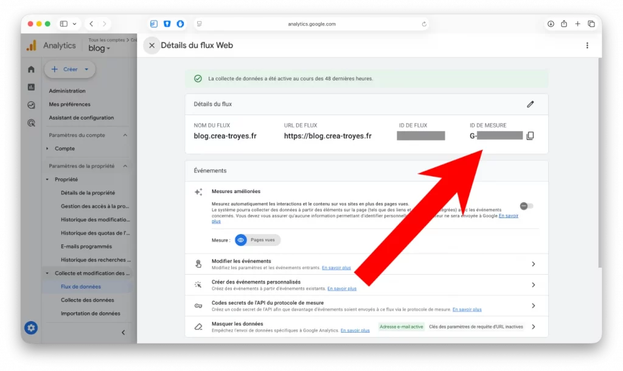This screenshot has height=371, width=623.
Task: Open the Advertising icon in sidebar
Action: pyautogui.click(x=31, y=122)
